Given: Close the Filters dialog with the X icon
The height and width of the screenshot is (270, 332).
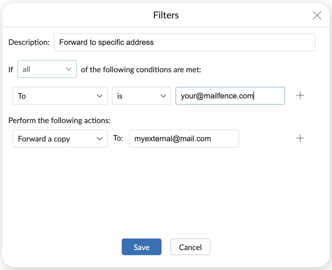Looking at the screenshot, I should [x=317, y=15].
